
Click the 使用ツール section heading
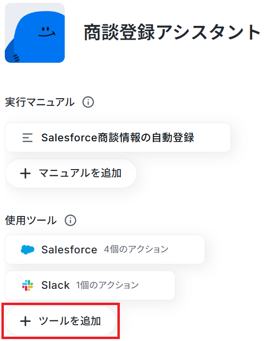pos(31,220)
